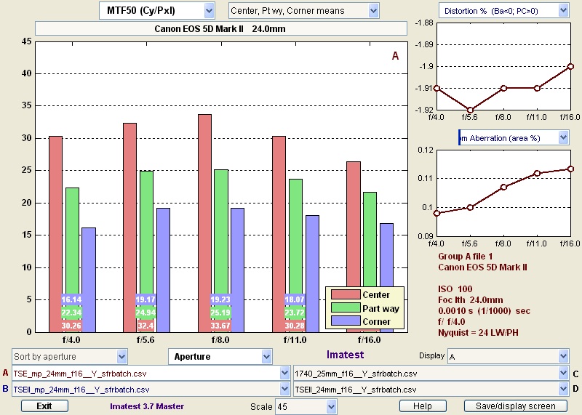
Task: Click the Save/display screen button
Action: 519,406
